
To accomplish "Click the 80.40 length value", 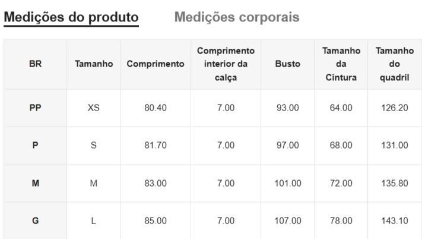I will pos(156,108).
